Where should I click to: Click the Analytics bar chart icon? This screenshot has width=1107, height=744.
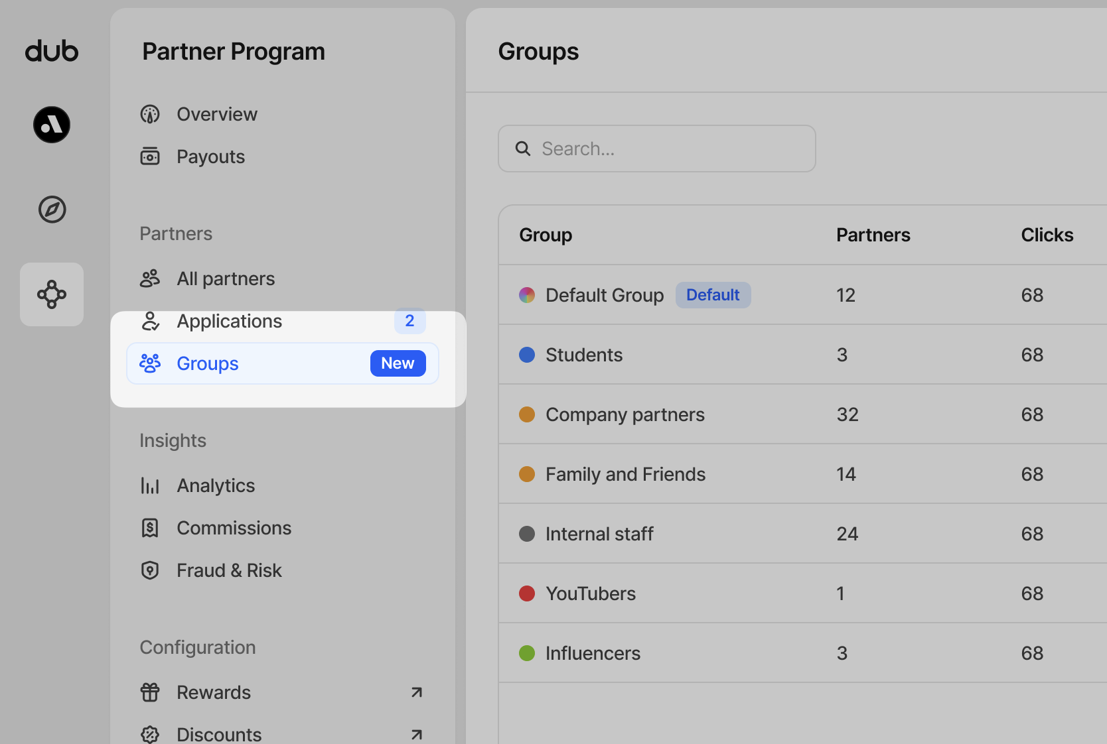click(150, 485)
